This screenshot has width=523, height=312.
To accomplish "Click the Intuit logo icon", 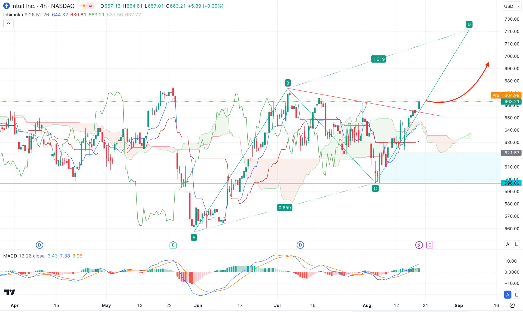I will [x=6, y=6].
